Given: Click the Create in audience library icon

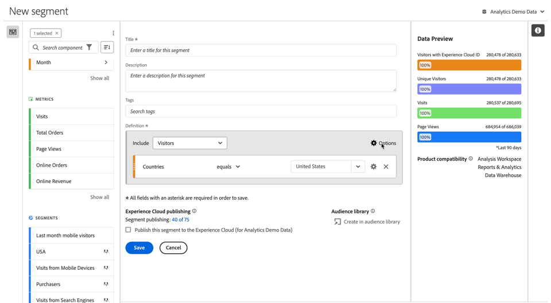Looking at the screenshot, I should 337,222.
